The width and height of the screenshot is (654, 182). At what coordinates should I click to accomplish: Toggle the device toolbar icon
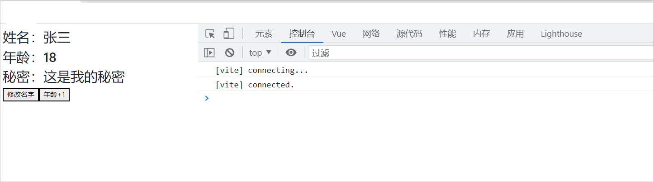point(229,34)
